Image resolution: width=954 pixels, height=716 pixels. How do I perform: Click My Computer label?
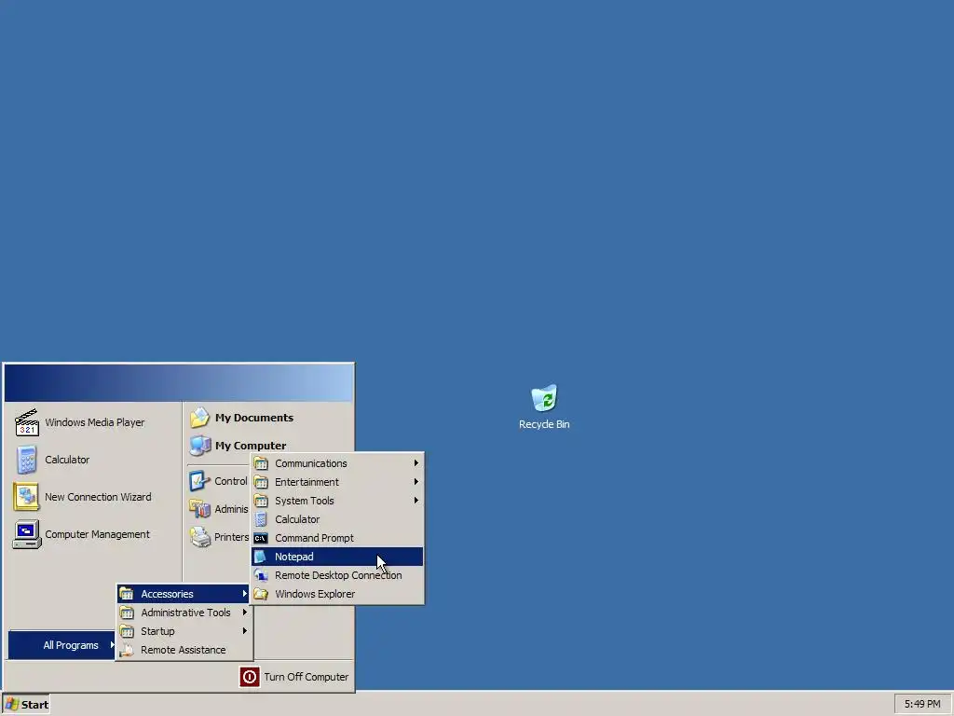click(x=251, y=446)
